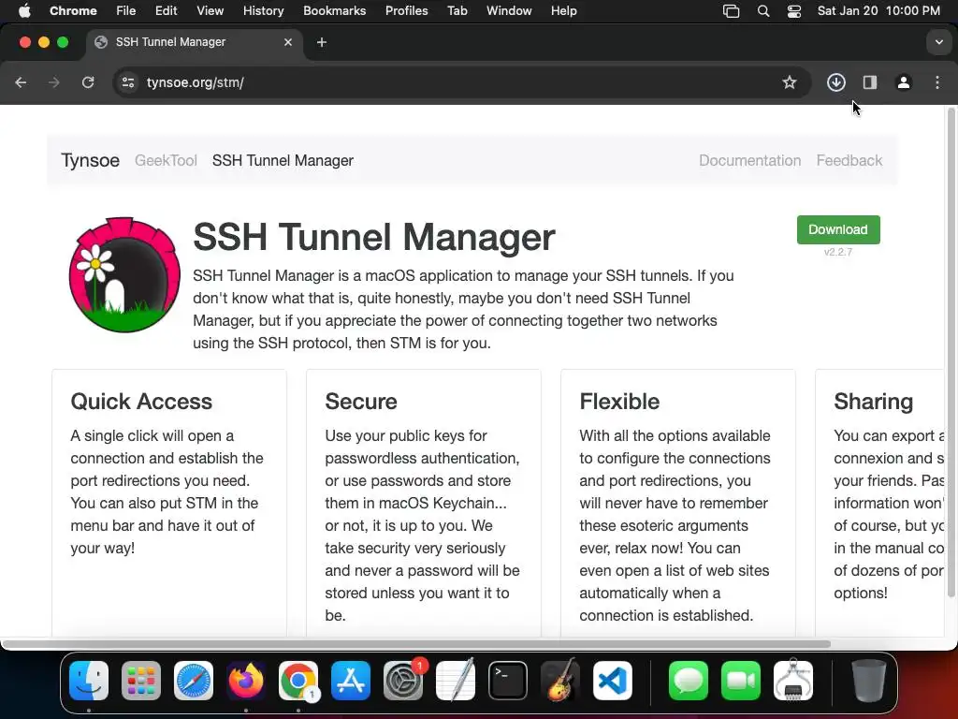Open FaceTime from the Dock
This screenshot has width=958, height=719.
(741, 680)
